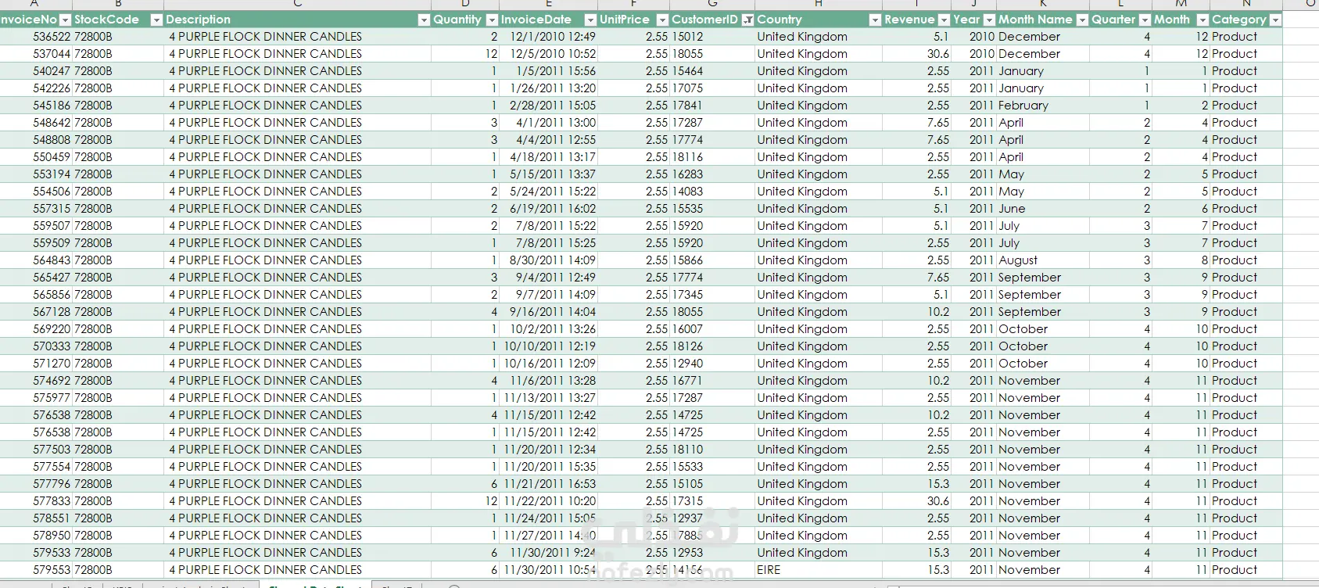Select Category cell in invoice 554506 row
1319x588 pixels.
tap(1246, 192)
